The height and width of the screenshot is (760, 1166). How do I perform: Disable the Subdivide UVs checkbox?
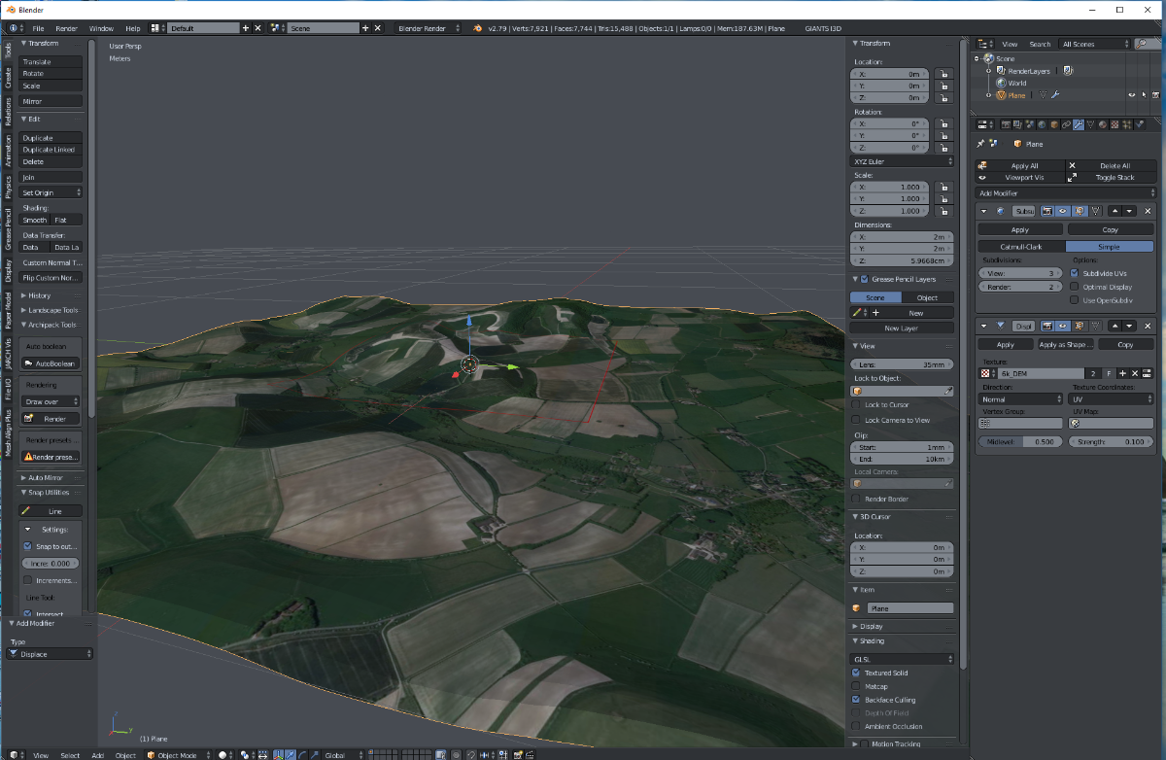pos(1074,274)
